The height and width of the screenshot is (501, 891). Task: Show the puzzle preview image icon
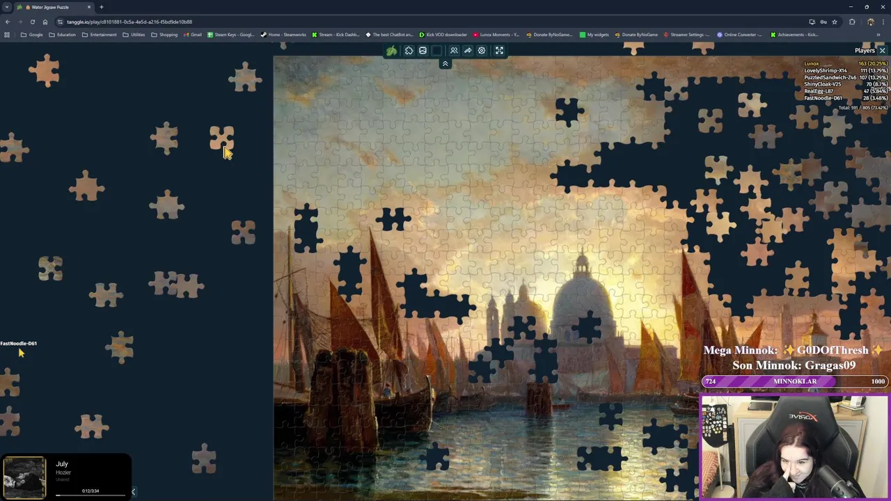tap(423, 51)
